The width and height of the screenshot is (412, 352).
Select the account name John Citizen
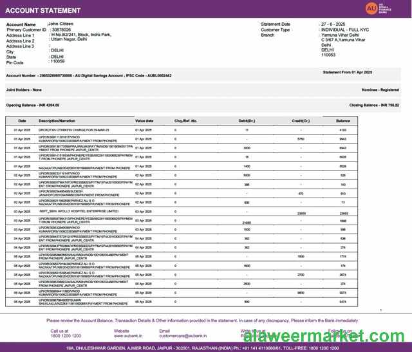pos(61,24)
